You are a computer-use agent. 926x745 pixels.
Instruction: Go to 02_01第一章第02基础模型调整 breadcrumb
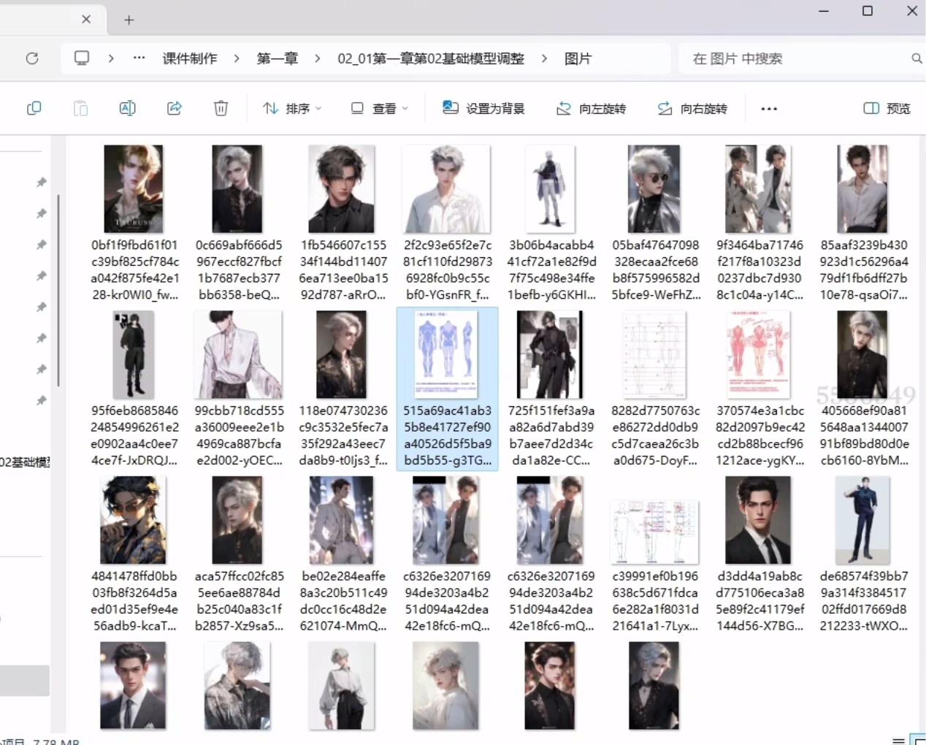pyautogui.click(x=431, y=58)
